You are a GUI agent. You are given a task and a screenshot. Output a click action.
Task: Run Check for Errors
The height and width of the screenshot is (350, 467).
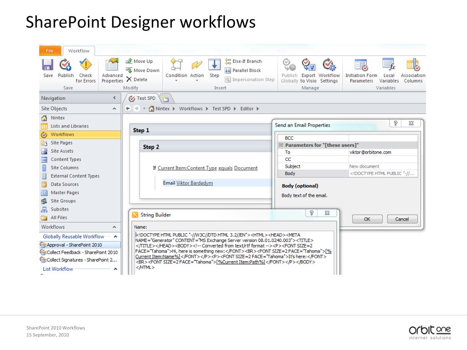tap(85, 71)
